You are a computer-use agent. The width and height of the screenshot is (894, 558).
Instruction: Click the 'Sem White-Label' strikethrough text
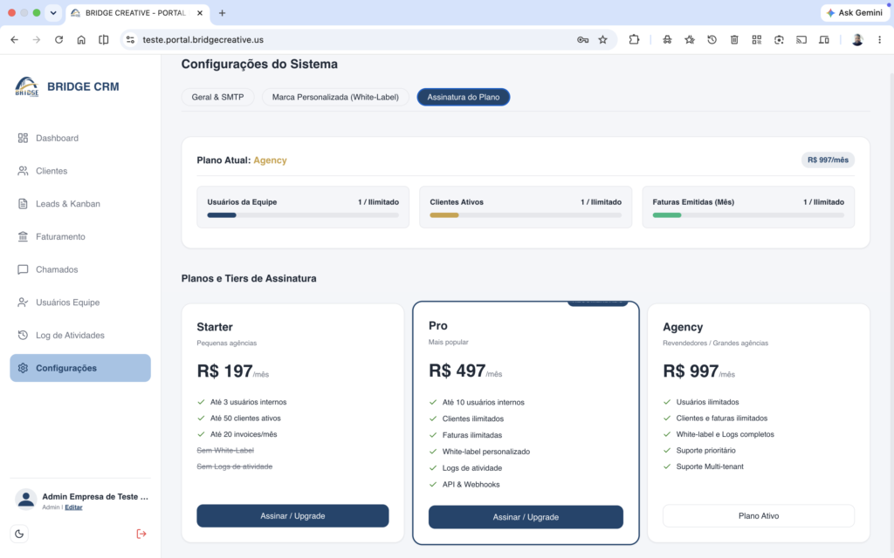coord(225,451)
